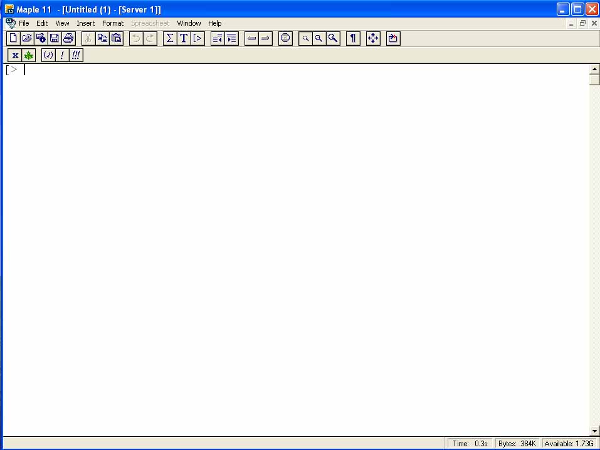The image size is (600, 450).
Task: Open the Insert menu
Action: click(86, 23)
